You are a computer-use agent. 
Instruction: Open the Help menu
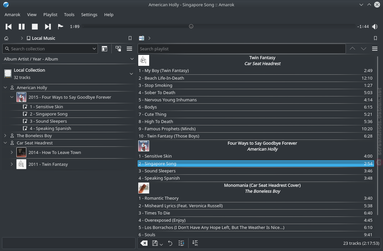tap(109, 15)
